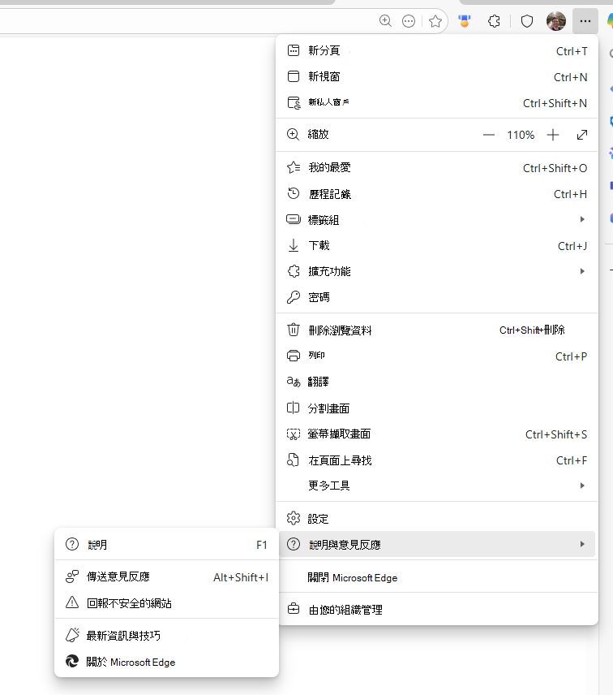Screen dimensions: 613x695
Task: Open the profile avatar picture
Action: tap(556, 21)
